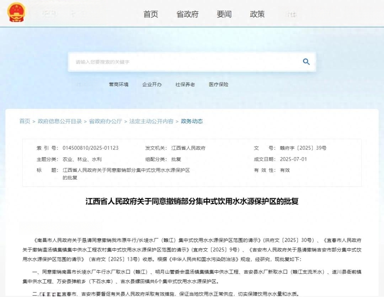The image size is (384, 297).
Task: Click the first body paragraph starting 《南昌市人民政府
Action: coord(192,250)
